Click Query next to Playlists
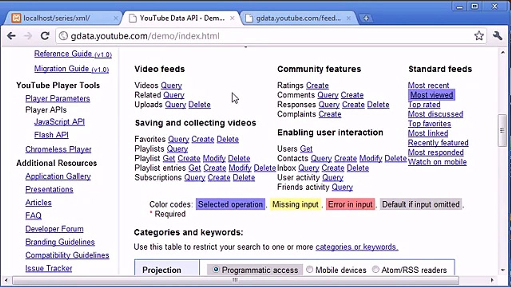The image size is (511, 287). [177, 149]
